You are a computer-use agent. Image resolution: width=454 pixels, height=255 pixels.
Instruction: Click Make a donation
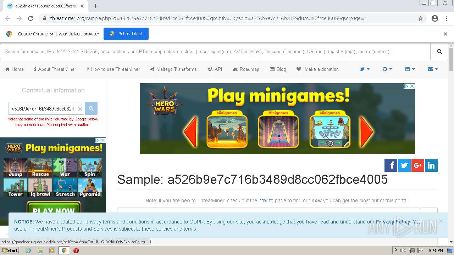(317, 69)
